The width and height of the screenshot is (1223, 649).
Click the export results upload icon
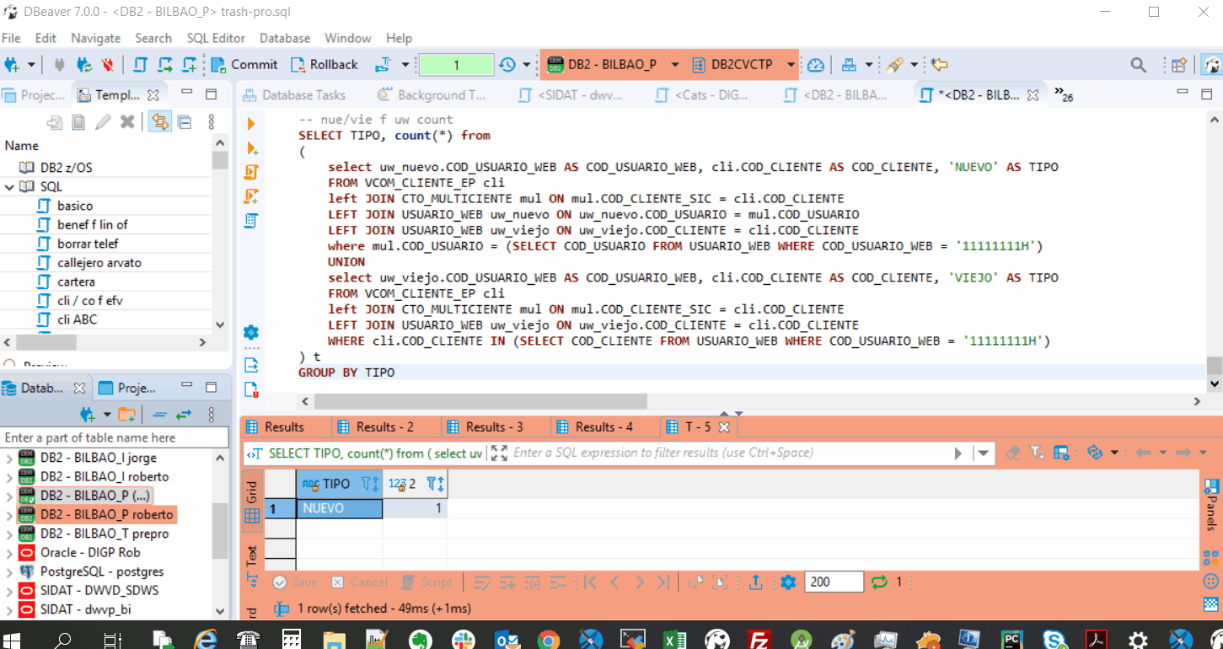pyautogui.click(x=756, y=582)
